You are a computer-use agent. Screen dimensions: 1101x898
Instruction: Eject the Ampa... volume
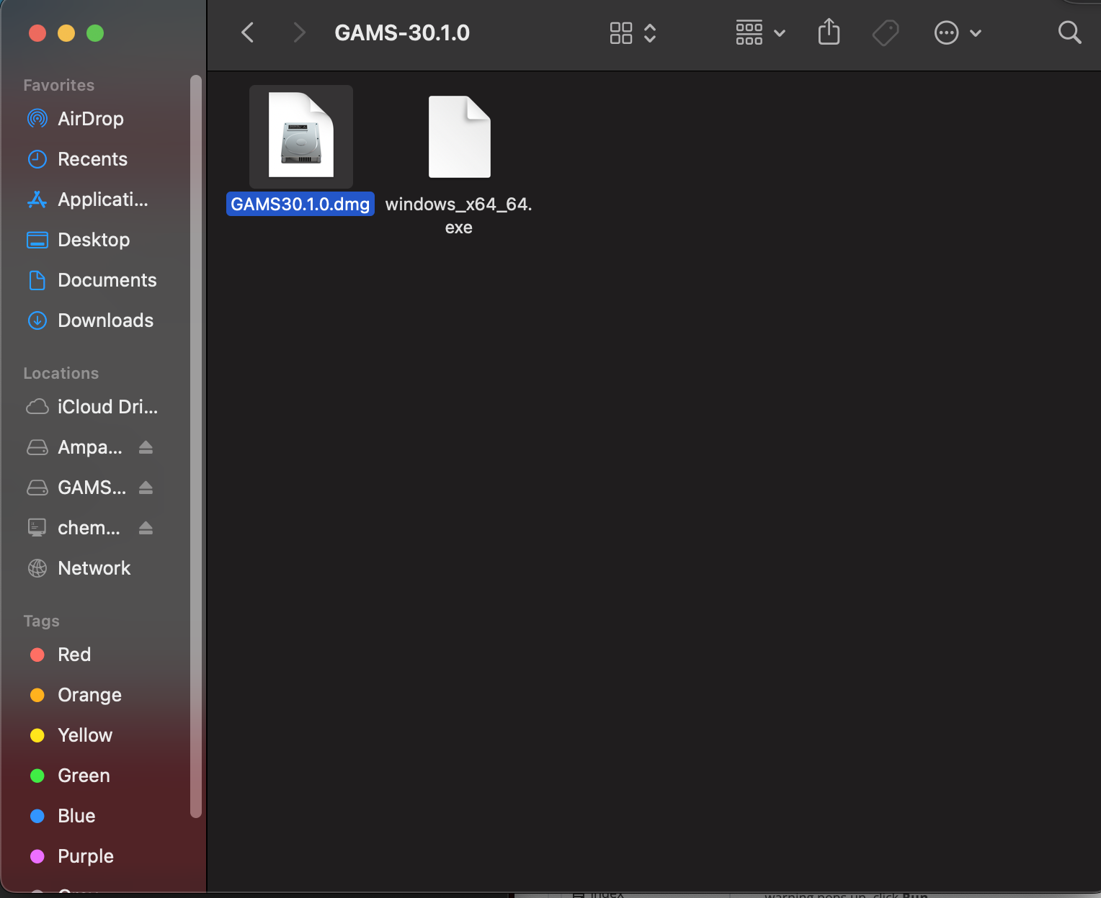pos(146,447)
